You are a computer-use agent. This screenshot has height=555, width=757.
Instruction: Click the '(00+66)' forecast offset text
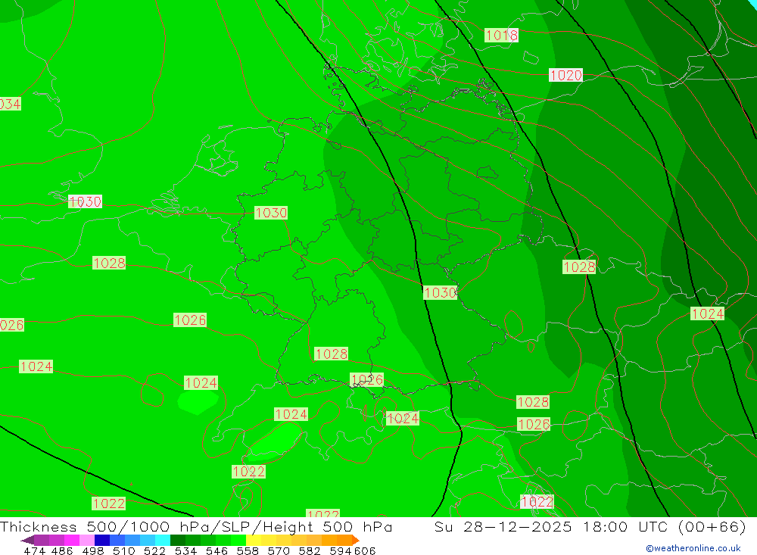712,526
